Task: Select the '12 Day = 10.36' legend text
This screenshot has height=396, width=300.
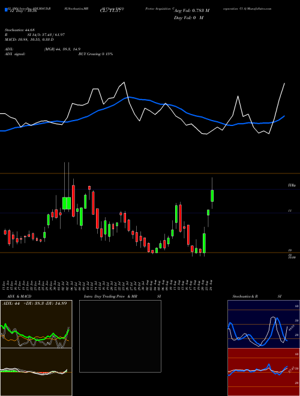Action: (23, 11)
